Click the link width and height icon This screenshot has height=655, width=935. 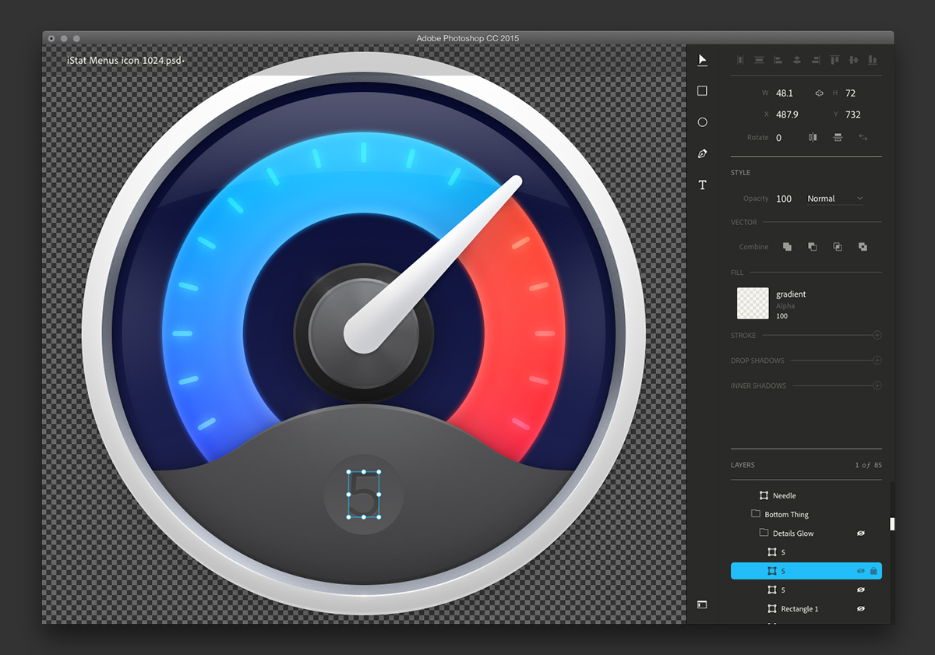[x=819, y=93]
